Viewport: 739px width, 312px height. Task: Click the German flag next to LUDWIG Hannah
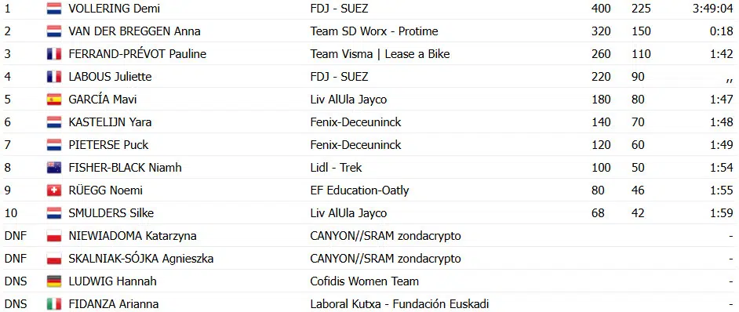click(54, 281)
